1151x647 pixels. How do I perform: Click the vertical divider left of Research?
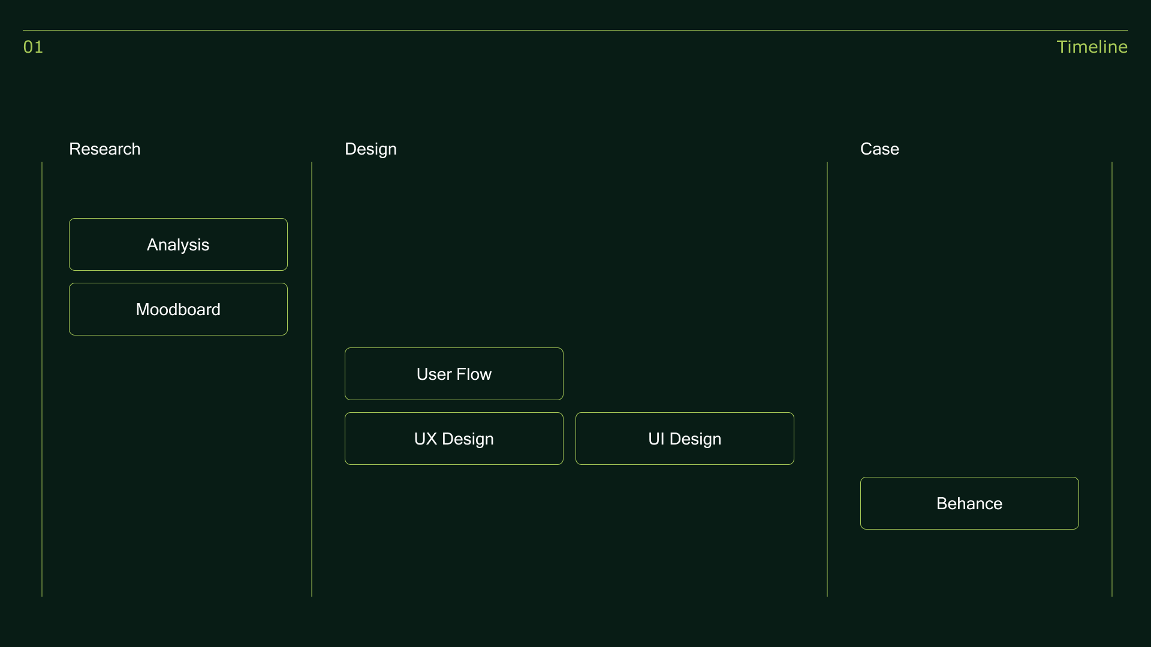pyautogui.click(x=42, y=379)
